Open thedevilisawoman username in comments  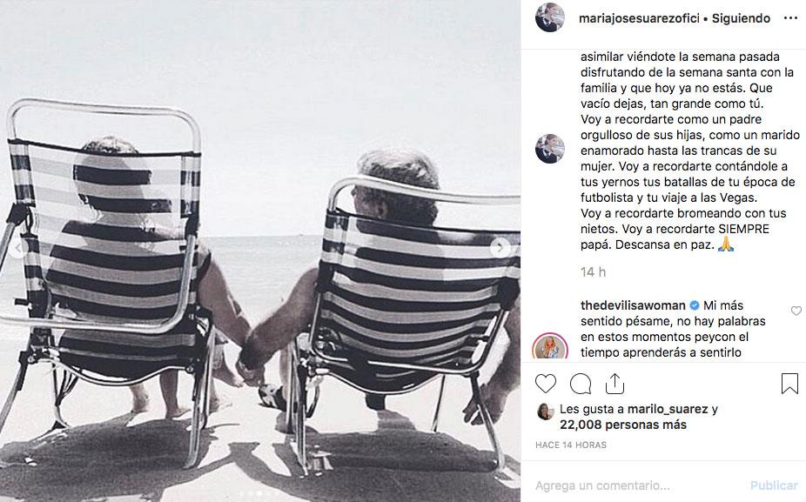point(633,305)
